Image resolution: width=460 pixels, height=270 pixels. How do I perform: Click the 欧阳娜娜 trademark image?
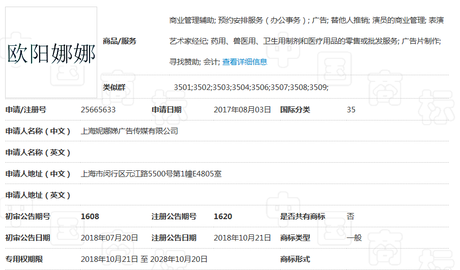[51, 52]
